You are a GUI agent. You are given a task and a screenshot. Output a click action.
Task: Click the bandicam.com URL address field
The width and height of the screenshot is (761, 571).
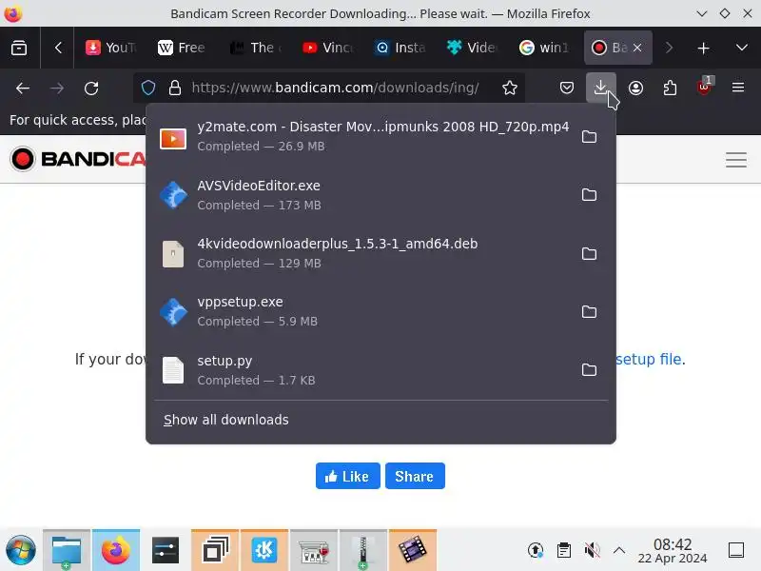[x=335, y=88]
